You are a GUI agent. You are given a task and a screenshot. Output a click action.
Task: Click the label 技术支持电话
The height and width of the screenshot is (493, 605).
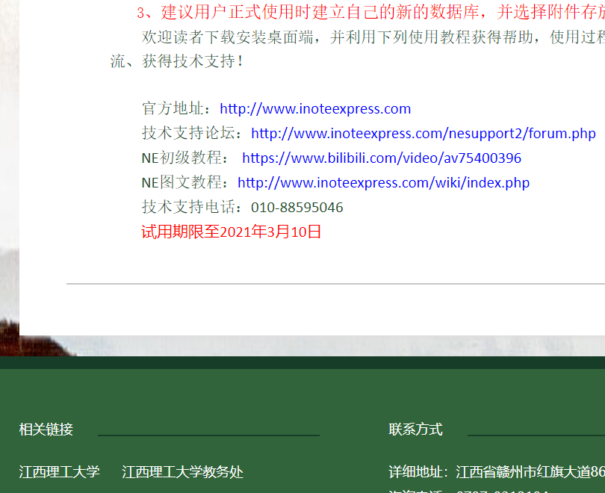point(192,207)
